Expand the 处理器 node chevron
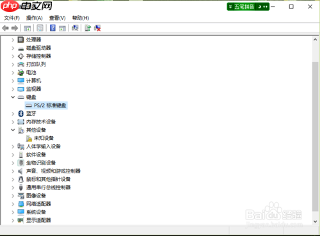320x236 pixels. pyautogui.click(x=13, y=40)
